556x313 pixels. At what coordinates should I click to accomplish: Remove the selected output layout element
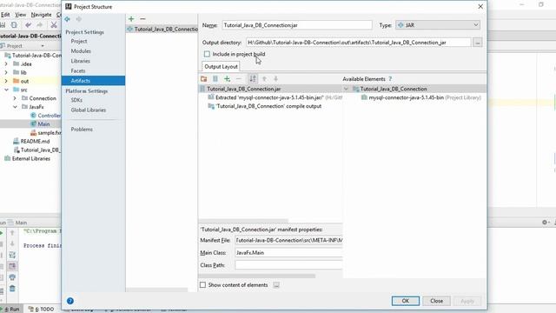pyautogui.click(x=239, y=79)
